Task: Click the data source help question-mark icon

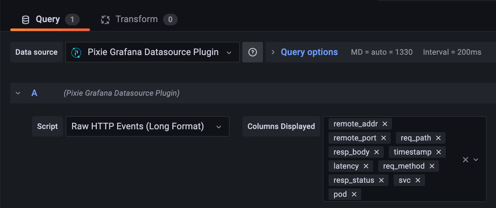Action: [253, 52]
